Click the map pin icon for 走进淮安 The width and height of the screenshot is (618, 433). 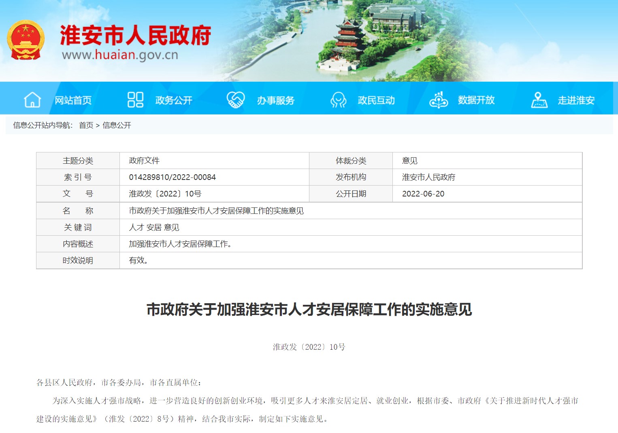pos(539,100)
